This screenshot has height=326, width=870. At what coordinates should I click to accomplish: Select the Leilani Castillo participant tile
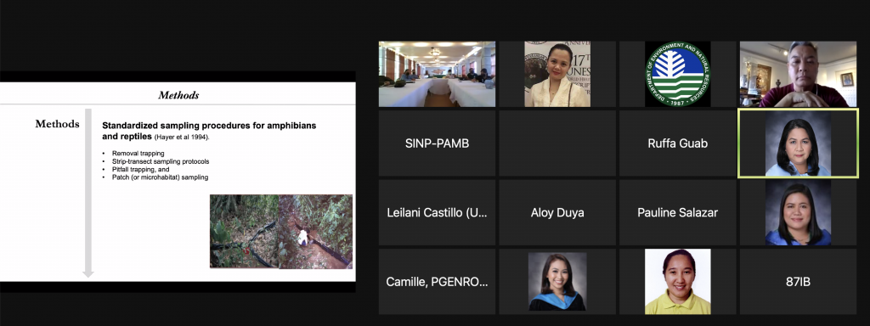point(437,212)
